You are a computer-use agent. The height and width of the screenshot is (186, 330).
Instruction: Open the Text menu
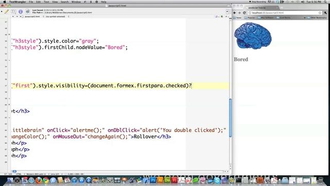[46, 2]
